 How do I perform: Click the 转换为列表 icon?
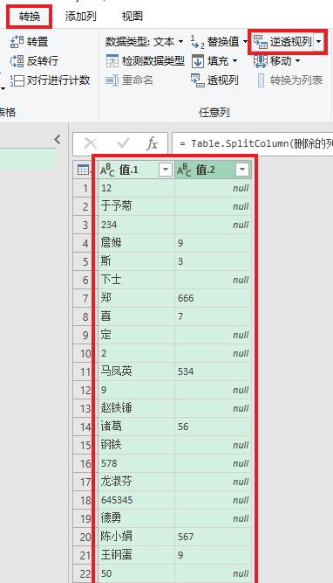[261, 80]
